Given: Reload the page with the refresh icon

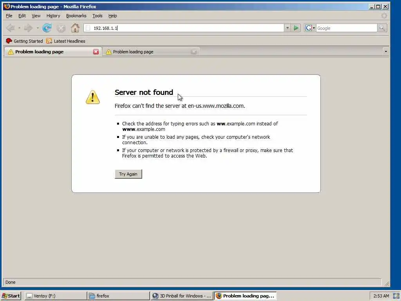Looking at the screenshot, I should [x=47, y=28].
